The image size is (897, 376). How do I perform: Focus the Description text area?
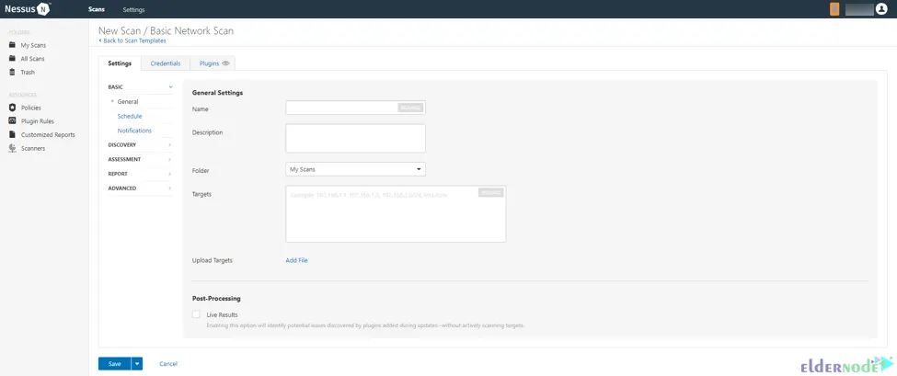tap(355, 138)
